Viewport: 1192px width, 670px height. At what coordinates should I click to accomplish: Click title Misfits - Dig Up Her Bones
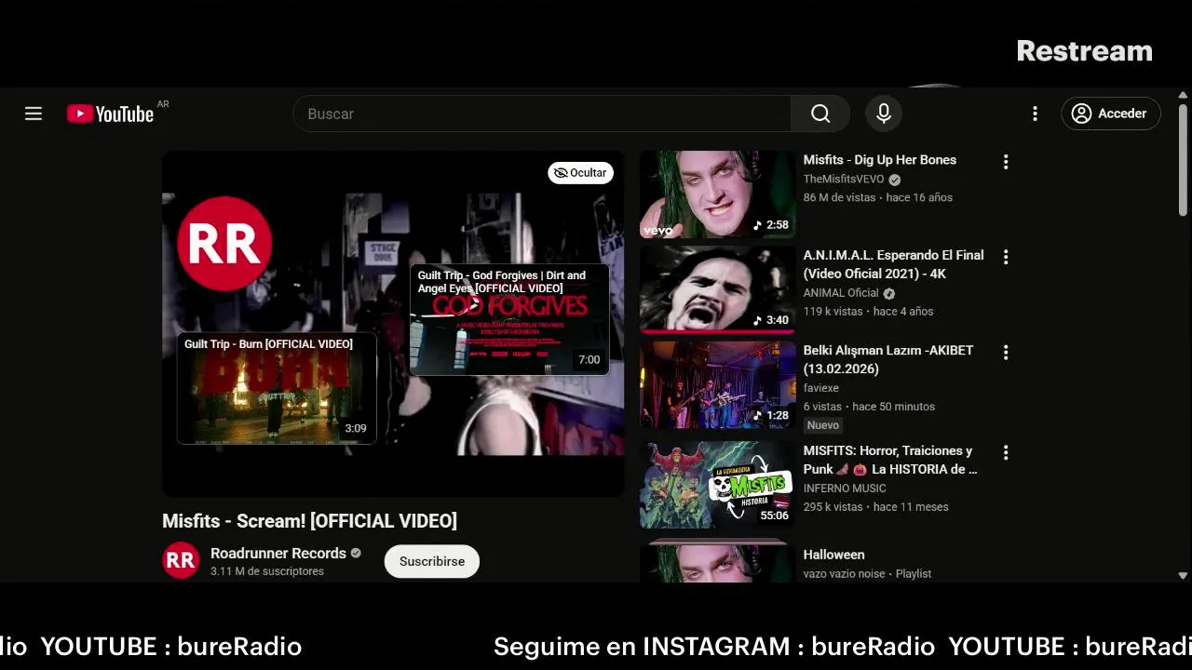tap(880, 160)
